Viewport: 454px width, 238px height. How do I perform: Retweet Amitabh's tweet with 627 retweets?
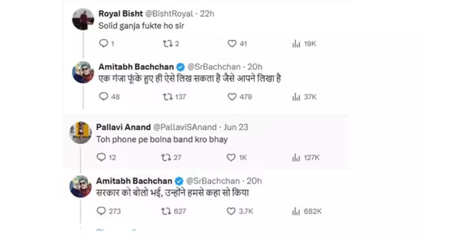[166, 211]
